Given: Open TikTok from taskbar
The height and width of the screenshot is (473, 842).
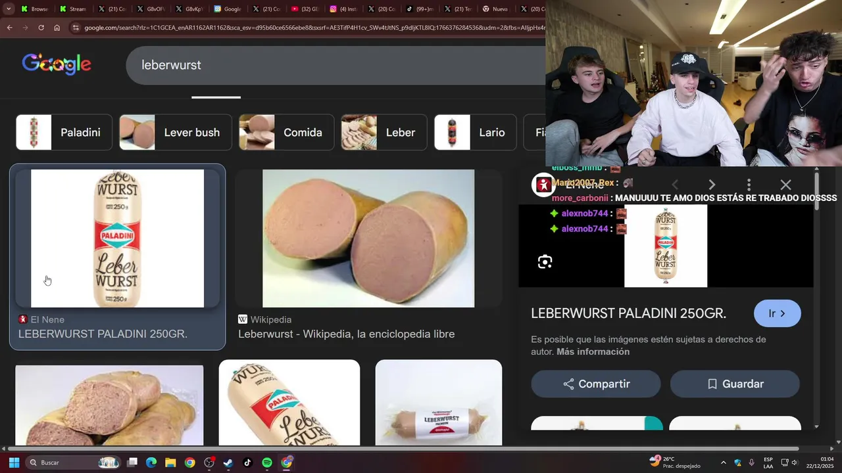Looking at the screenshot, I should pyautogui.click(x=247, y=462).
